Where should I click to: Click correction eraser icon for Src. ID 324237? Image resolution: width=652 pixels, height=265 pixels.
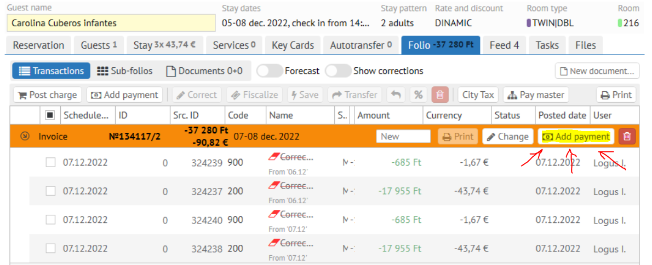273,186
